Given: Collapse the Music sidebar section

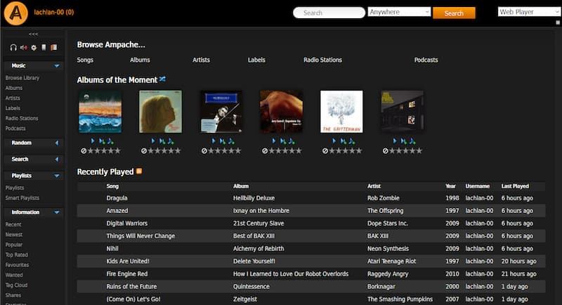Looking at the screenshot, I should tap(57, 65).
